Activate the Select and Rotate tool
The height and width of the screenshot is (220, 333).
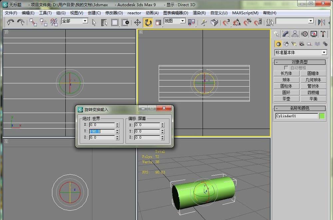click(x=148, y=22)
